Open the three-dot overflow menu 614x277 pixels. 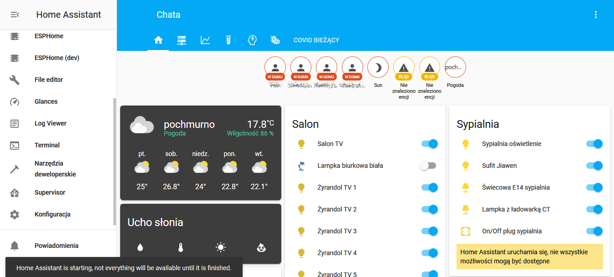point(595,15)
